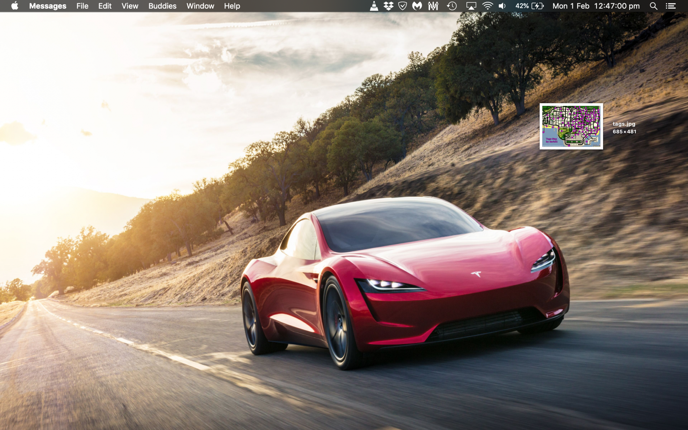
Task: Open the Time Machine menu icon
Action: 452,6
